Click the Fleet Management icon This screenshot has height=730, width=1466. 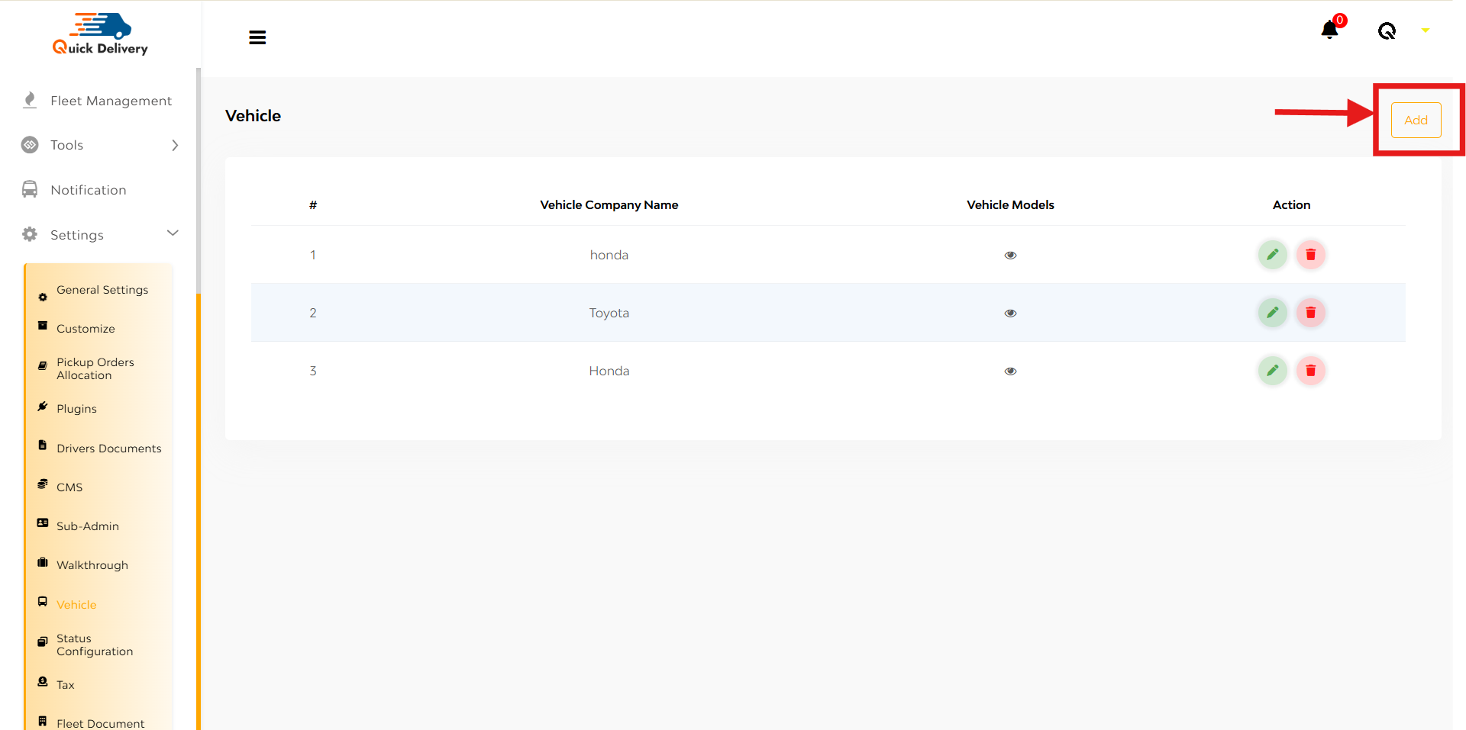30,100
